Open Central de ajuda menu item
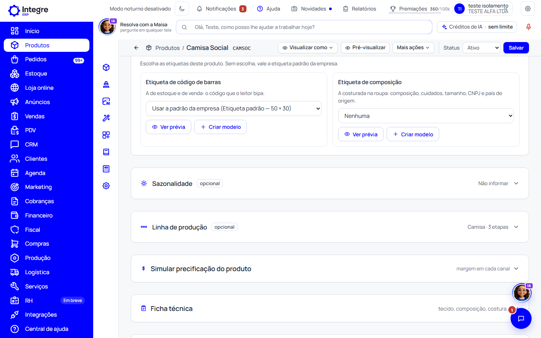 point(47,329)
